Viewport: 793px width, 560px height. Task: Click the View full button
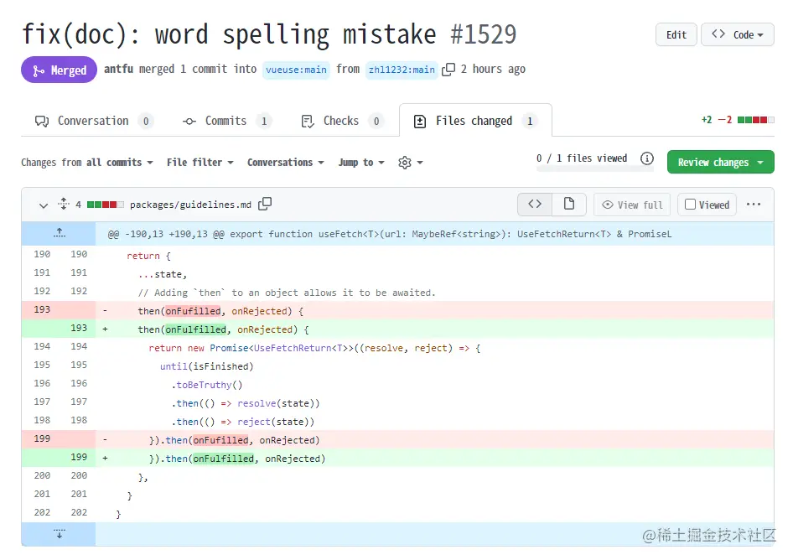(632, 205)
